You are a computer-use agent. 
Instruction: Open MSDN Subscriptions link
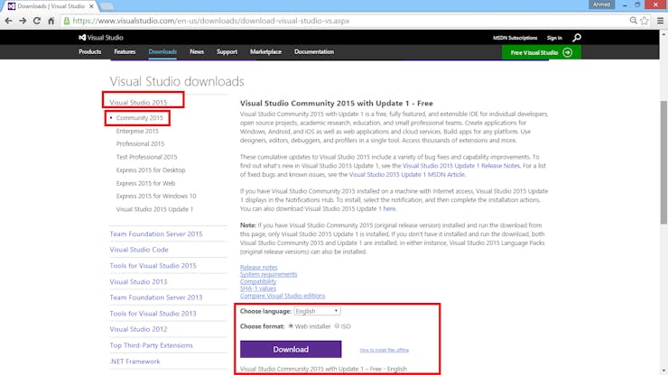pyautogui.click(x=515, y=38)
